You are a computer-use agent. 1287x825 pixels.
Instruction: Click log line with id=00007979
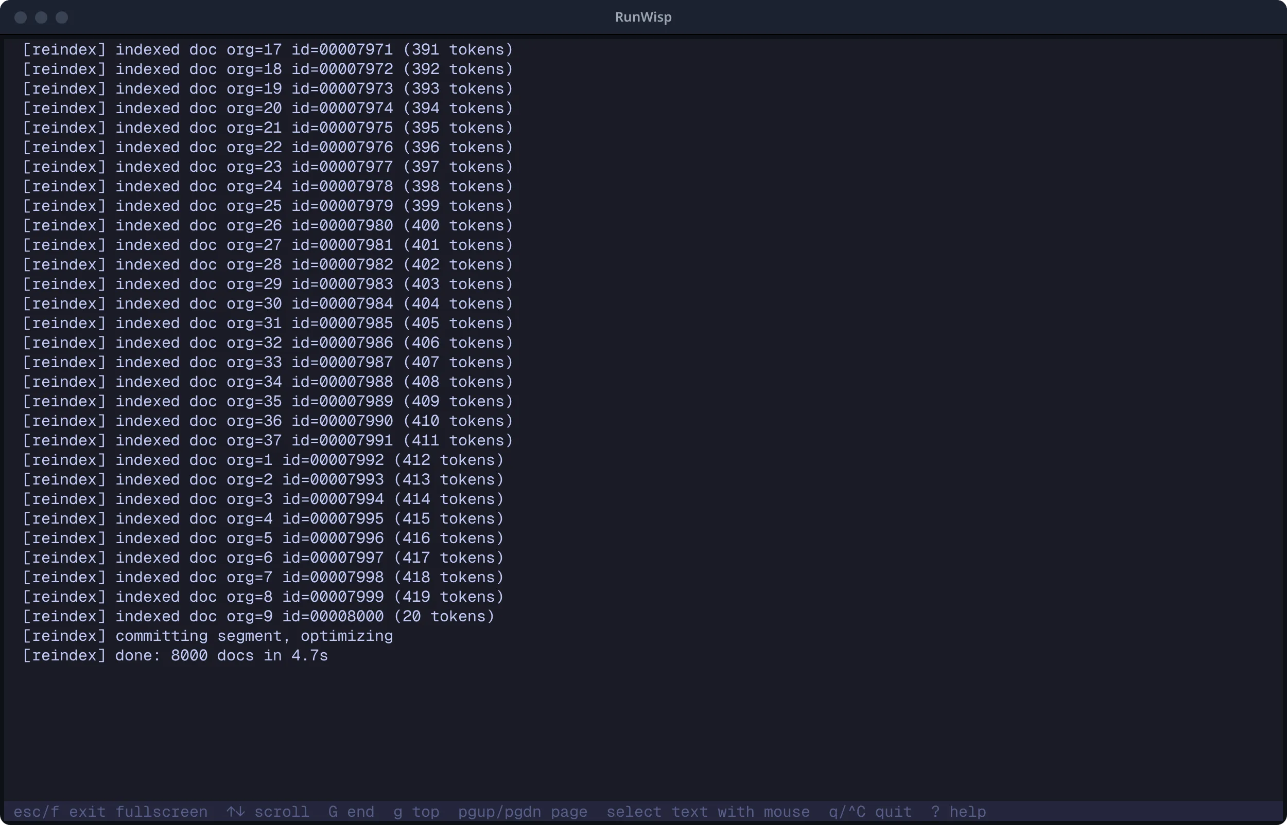tap(268, 206)
